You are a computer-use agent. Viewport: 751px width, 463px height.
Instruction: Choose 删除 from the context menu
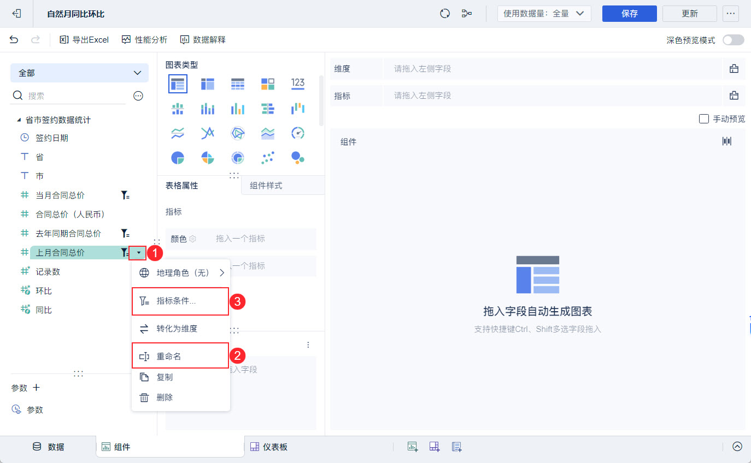click(x=181, y=397)
